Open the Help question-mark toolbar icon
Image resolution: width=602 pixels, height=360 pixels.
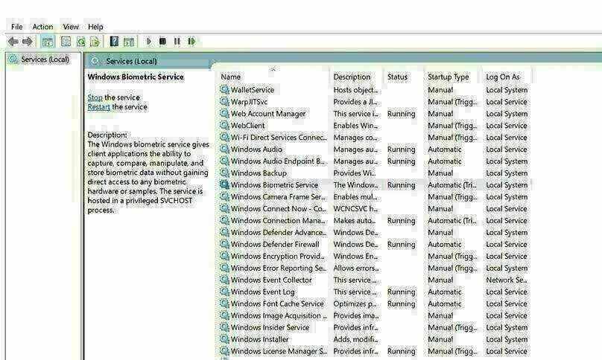114,42
